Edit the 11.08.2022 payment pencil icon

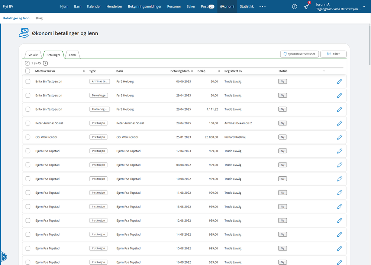339,193
